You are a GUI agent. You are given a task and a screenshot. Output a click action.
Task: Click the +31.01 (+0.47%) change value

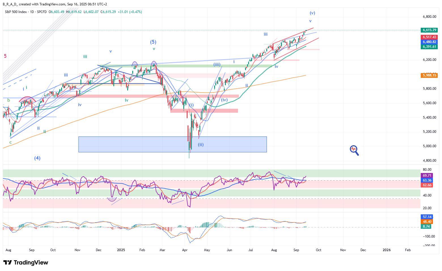point(130,12)
